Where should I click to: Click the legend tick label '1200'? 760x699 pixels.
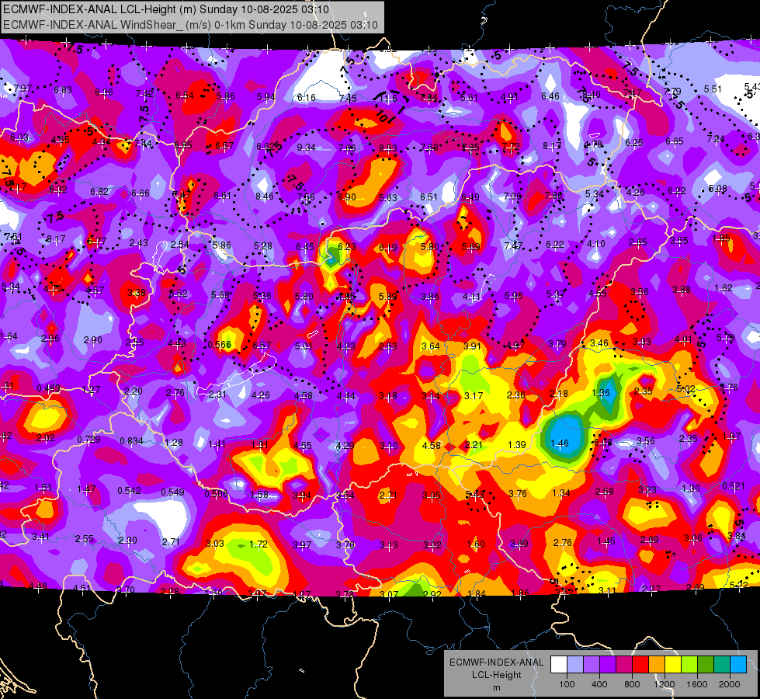(x=664, y=684)
